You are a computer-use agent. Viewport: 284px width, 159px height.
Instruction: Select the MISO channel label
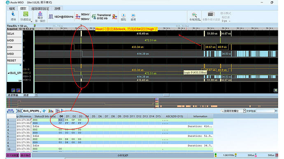[x=14, y=54]
